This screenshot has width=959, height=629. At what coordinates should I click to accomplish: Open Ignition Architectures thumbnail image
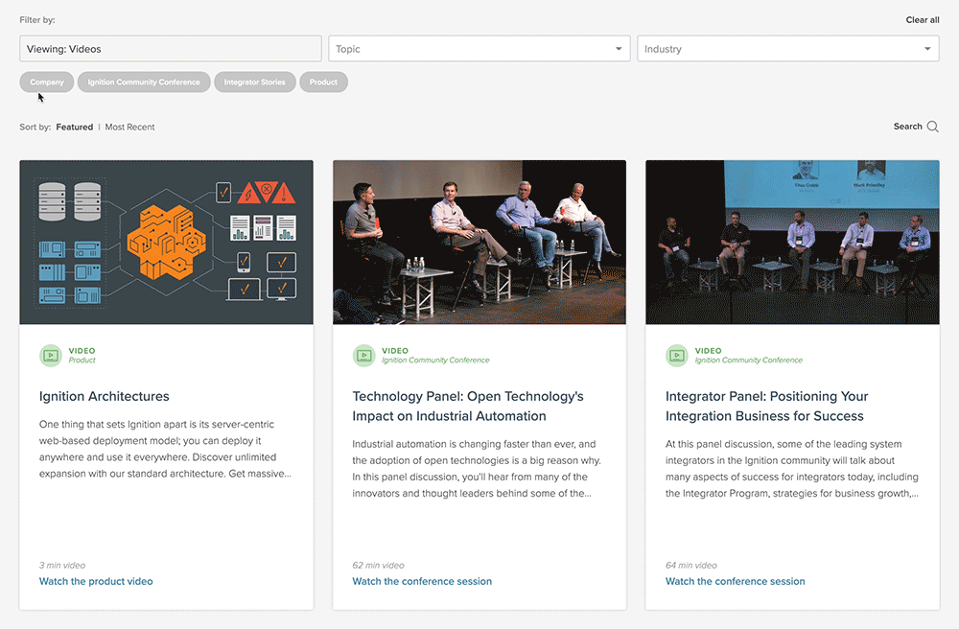(x=166, y=242)
